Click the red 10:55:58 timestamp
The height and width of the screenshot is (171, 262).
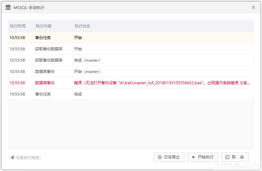coord(17,83)
